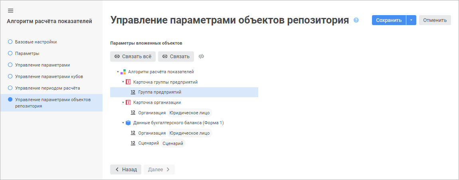
Task: Click the blue help question mark icon
Action: (x=356, y=20)
